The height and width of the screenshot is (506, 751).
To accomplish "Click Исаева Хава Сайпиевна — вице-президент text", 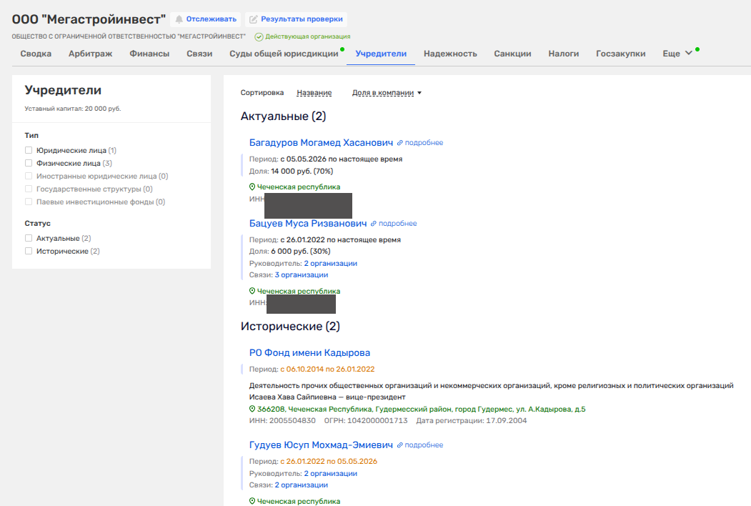I will 327,397.
